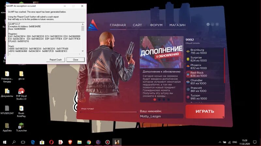
Task: Click the crash report horizontal scroll-right arrow
Action: [x=79, y=54]
